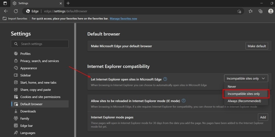
Task: Go back with the back arrow
Action: pos(6,11)
